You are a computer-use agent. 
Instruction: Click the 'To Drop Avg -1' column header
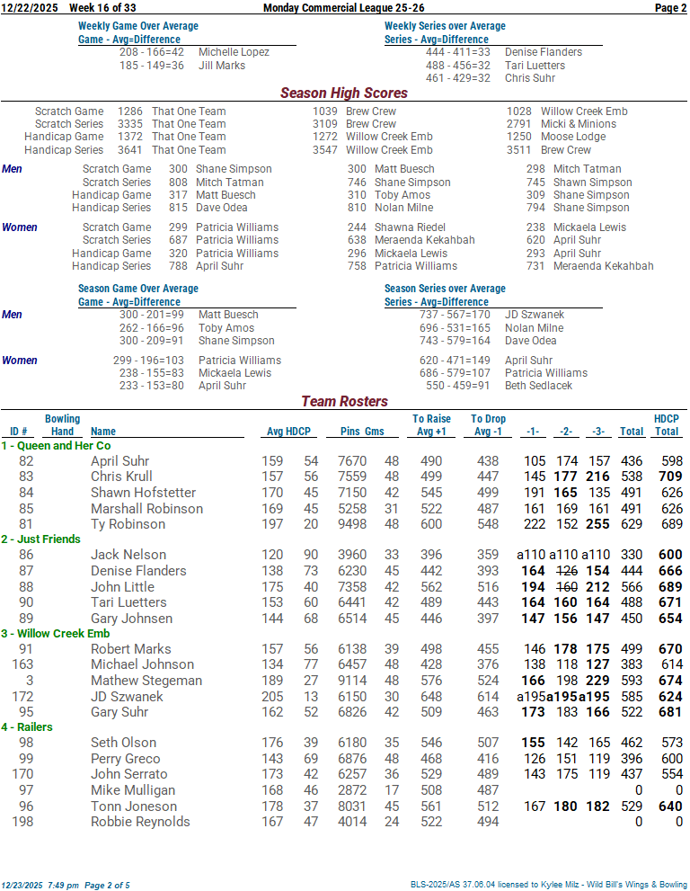click(x=488, y=425)
